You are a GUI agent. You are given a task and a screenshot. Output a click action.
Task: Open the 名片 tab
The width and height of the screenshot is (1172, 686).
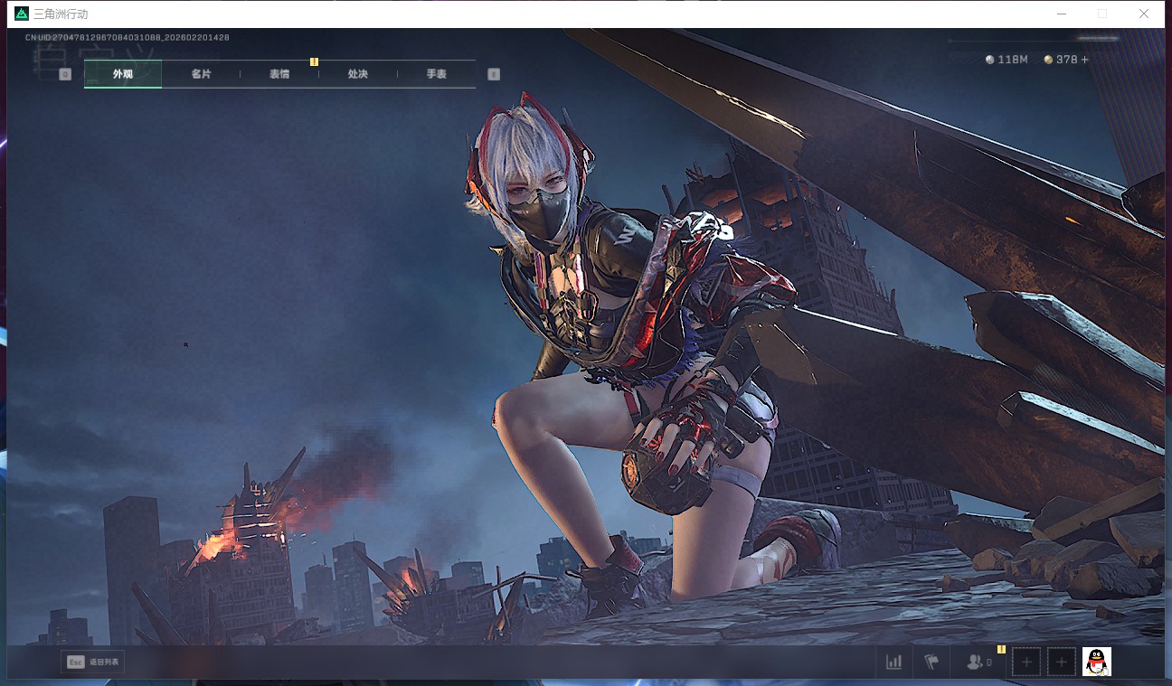coord(201,74)
